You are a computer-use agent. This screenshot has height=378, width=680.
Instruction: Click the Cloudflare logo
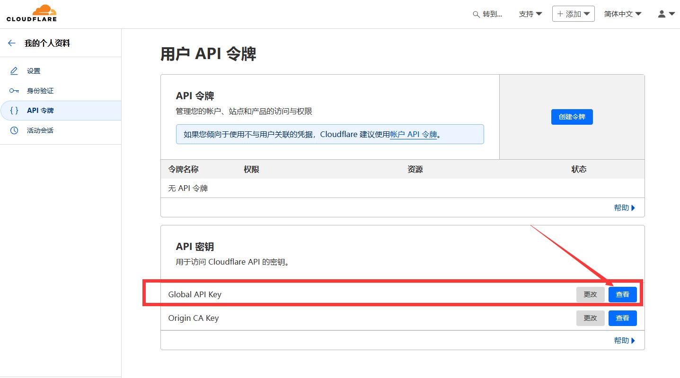pos(31,13)
